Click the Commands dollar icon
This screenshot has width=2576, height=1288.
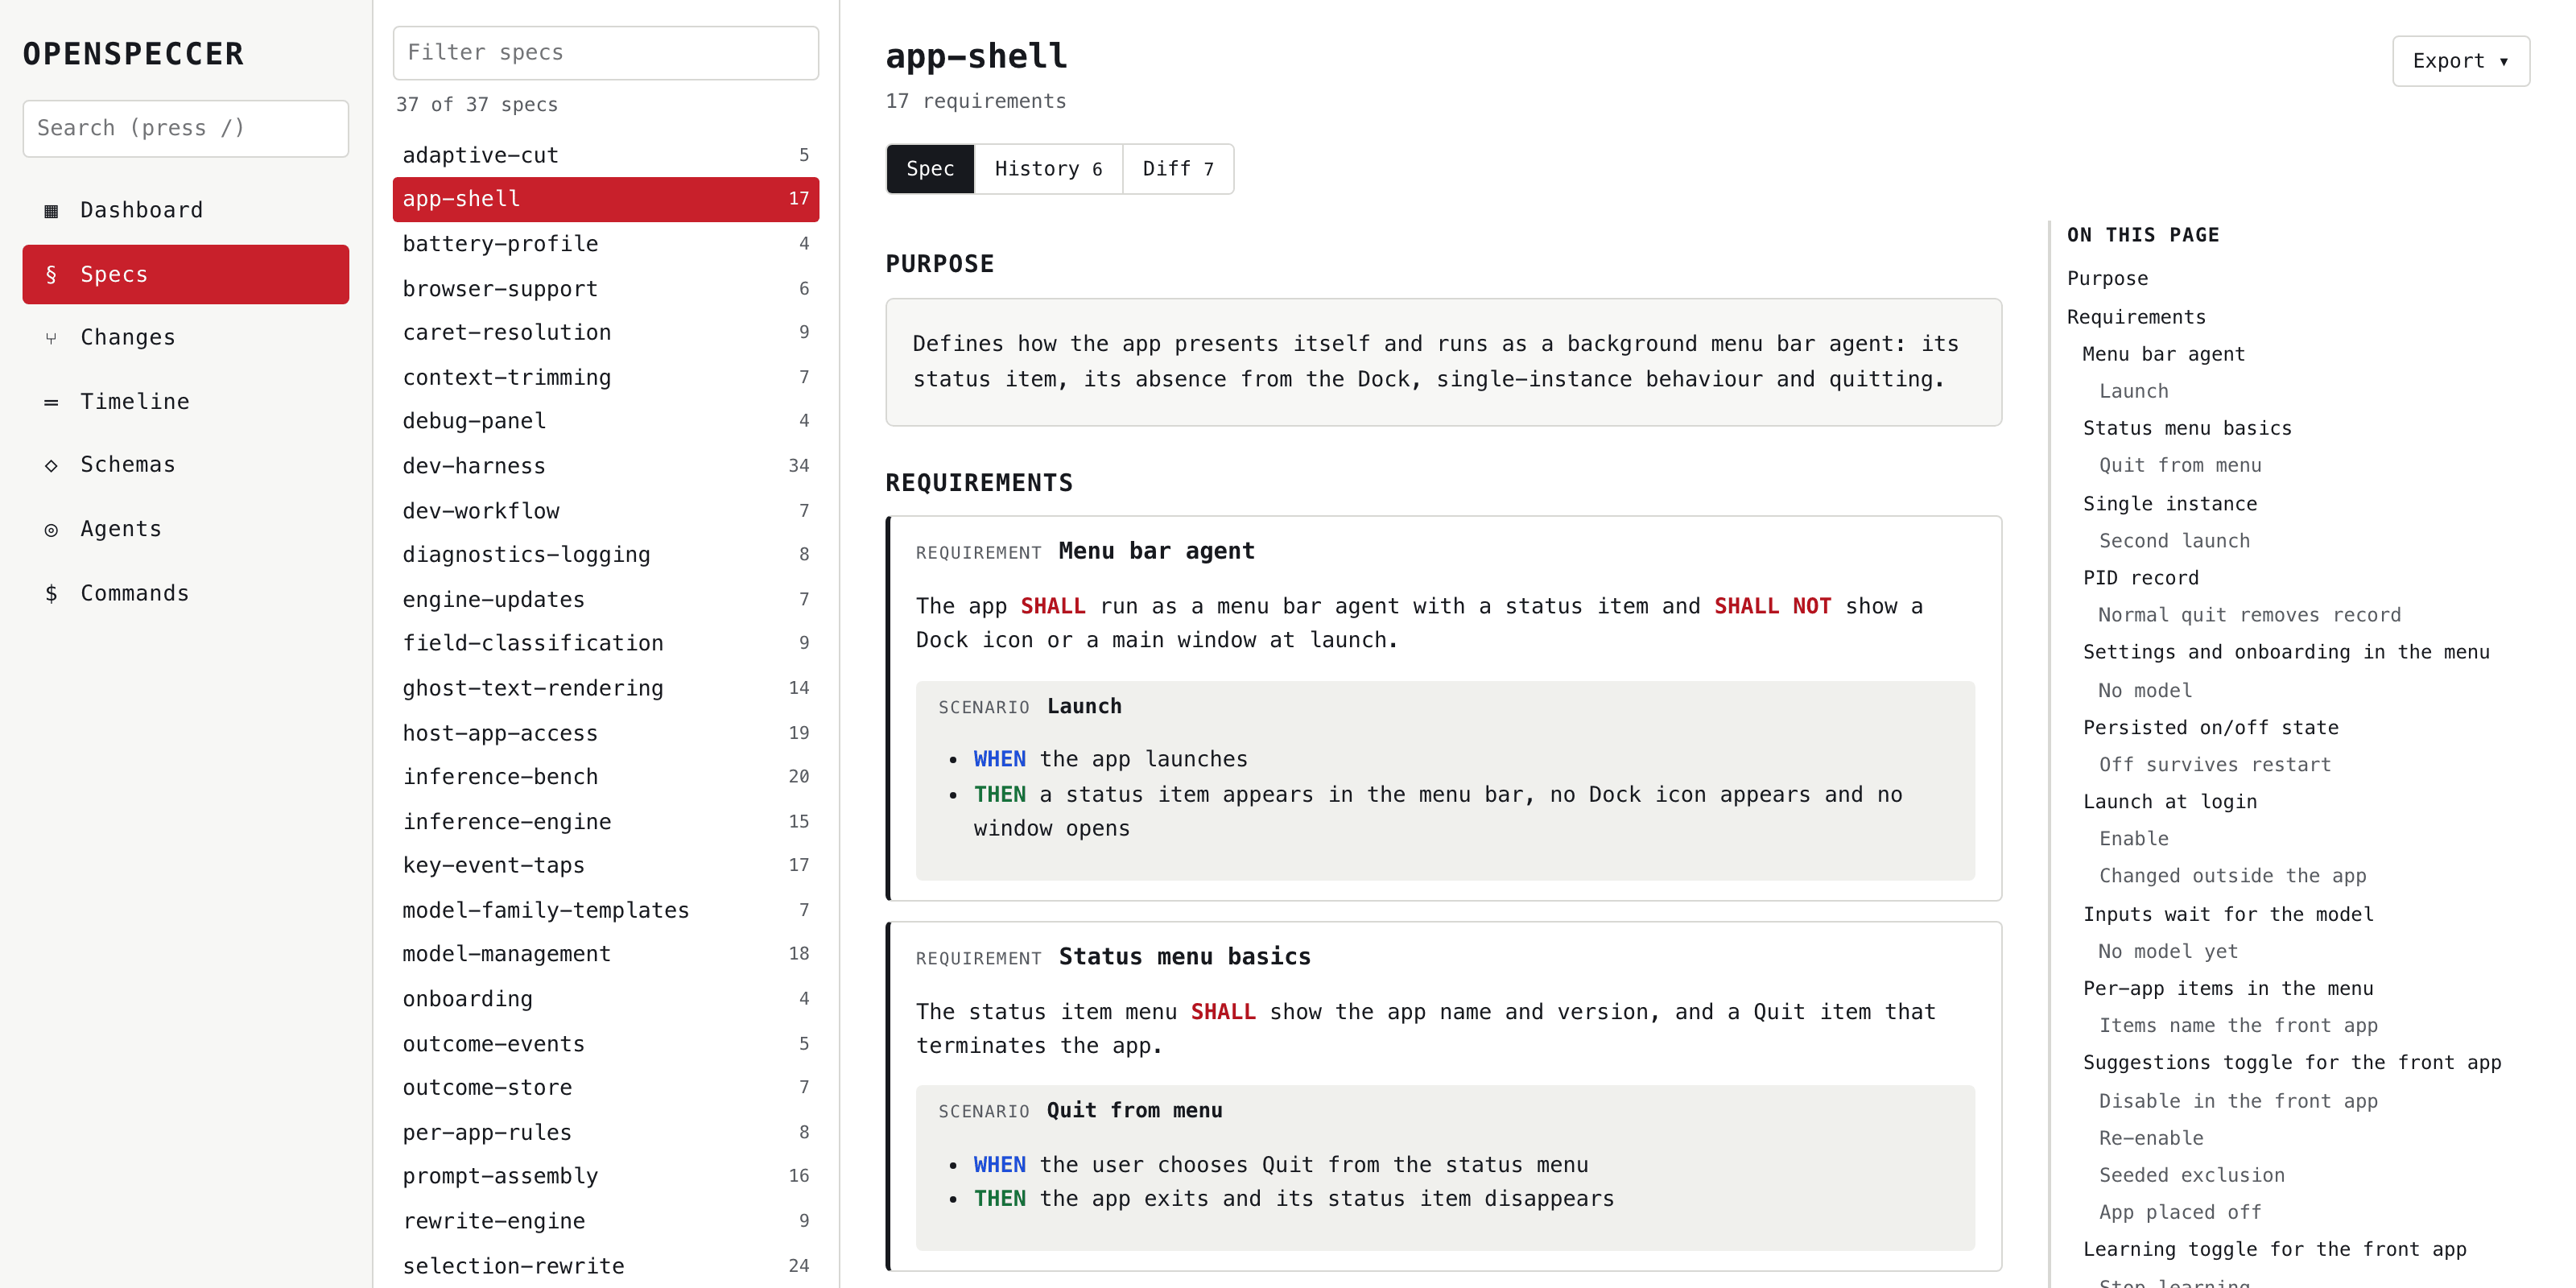[51, 593]
